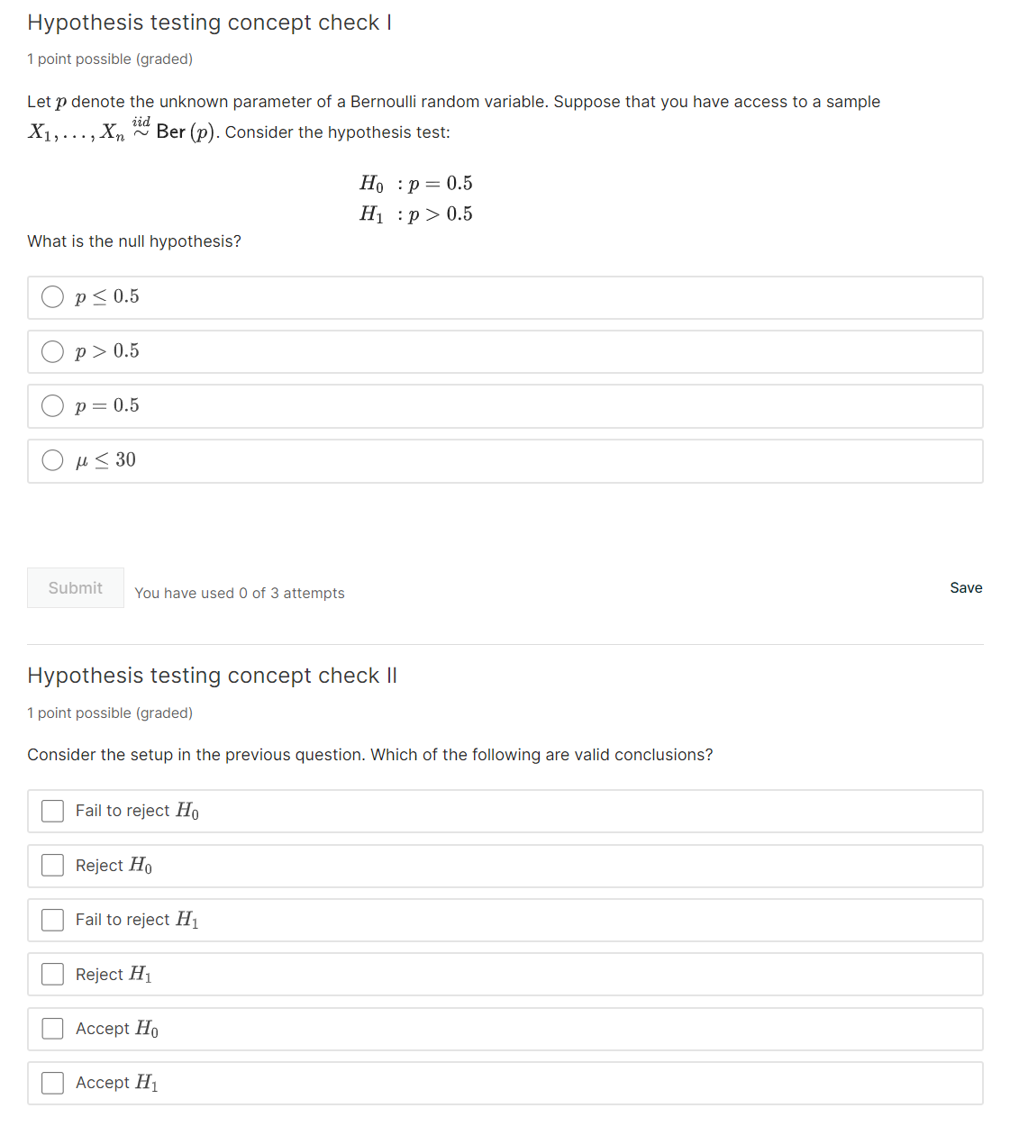Select the radio button for p > 0.5

point(52,351)
